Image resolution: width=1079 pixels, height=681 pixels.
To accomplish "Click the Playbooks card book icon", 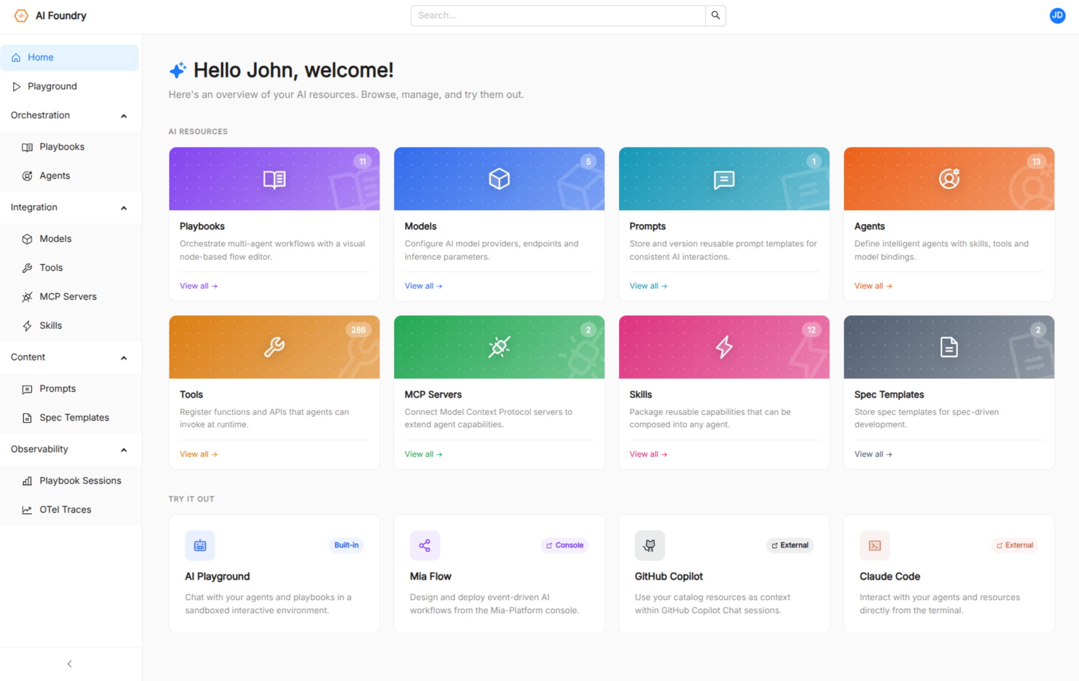I will pos(274,179).
